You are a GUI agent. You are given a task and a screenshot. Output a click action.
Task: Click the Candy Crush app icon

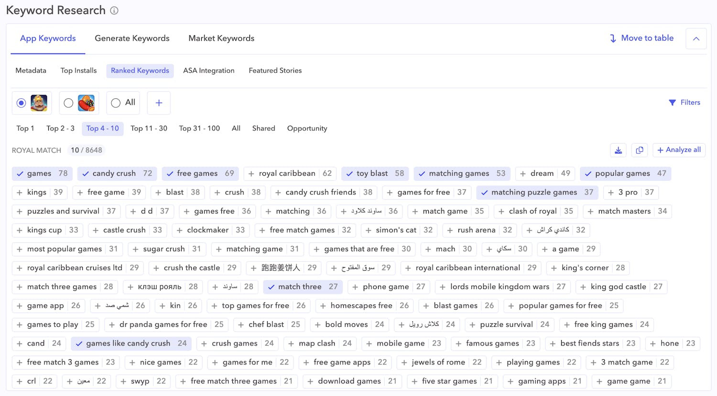pyautogui.click(x=85, y=103)
